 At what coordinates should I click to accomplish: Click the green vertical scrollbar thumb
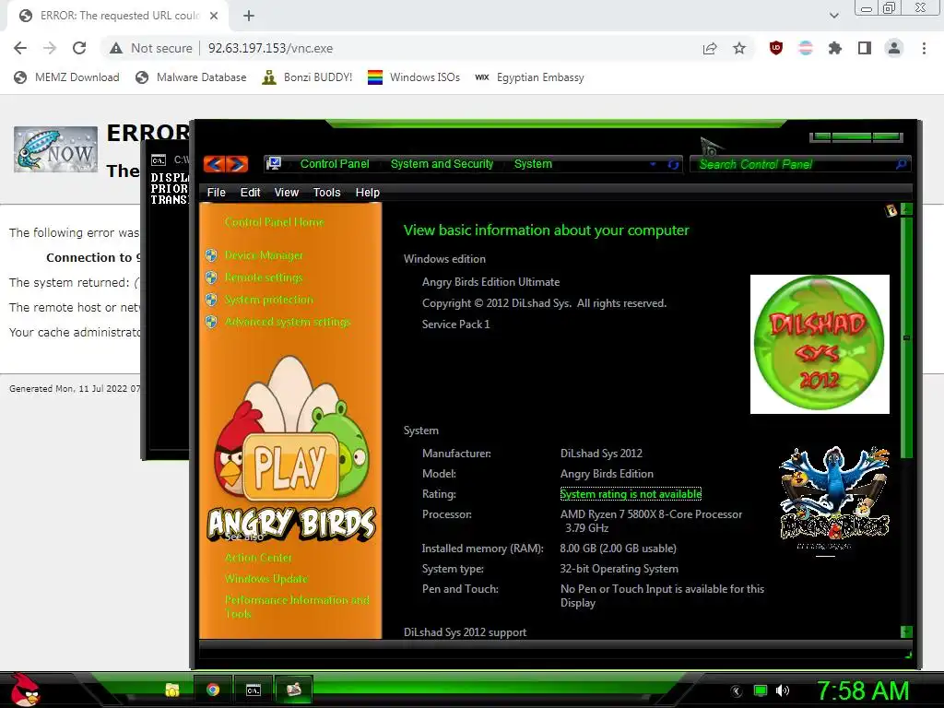[907, 337]
